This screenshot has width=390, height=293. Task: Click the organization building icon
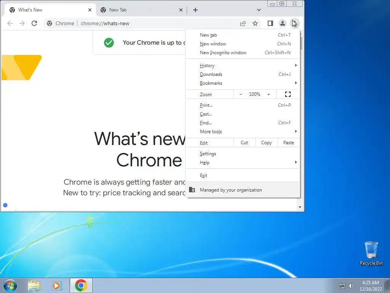click(x=192, y=190)
